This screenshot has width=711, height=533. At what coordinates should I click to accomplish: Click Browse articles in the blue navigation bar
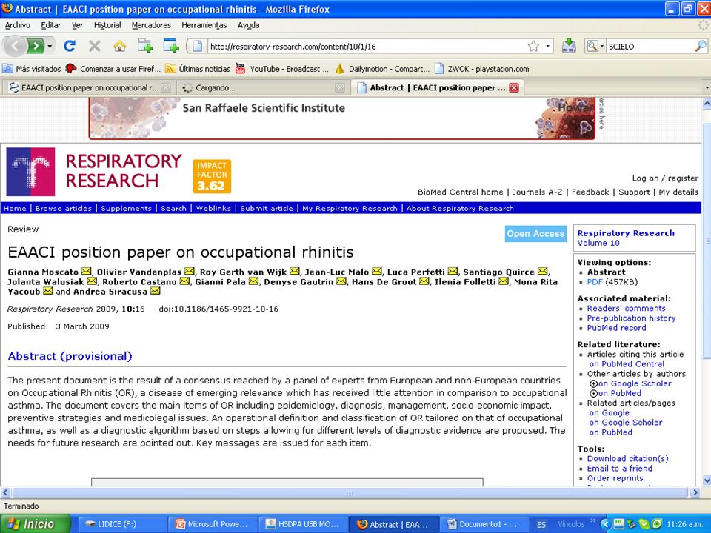64,209
